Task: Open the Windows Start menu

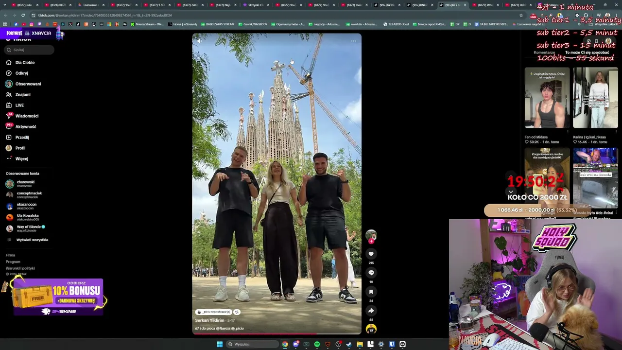Action: pyautogui.click(x=220, y=344)
